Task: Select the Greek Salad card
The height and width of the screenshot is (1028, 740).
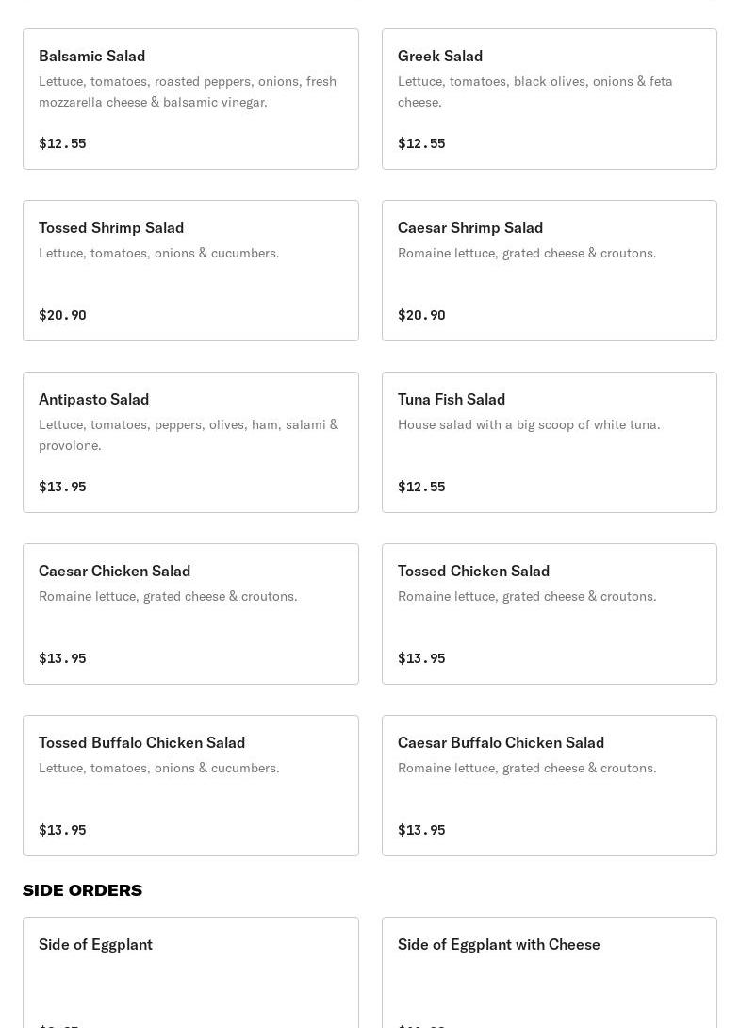Action: coord(550,99)
